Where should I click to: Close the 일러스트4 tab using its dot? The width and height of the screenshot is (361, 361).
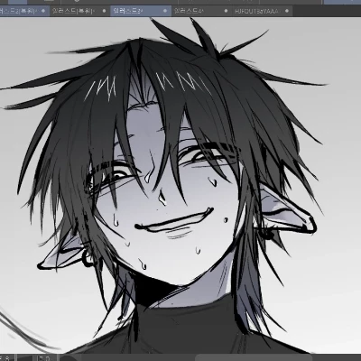pyautogui.click(x=226, y=11)
